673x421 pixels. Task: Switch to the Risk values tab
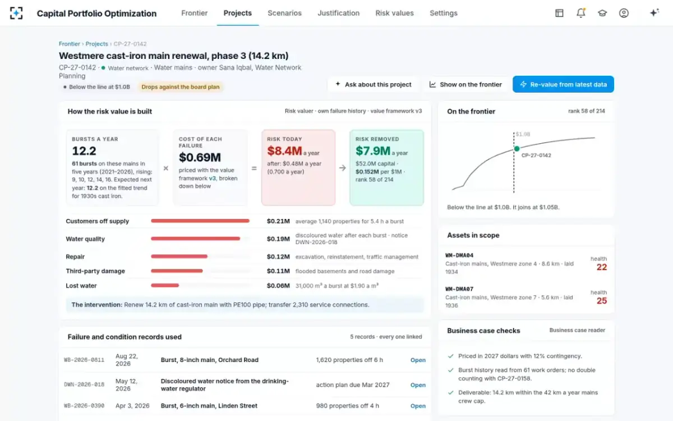click(395, 13)
